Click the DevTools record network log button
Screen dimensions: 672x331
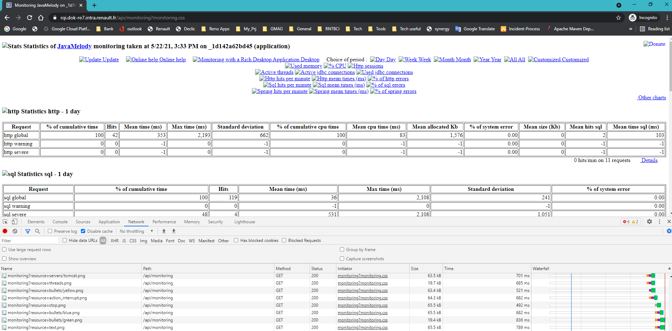pos(5,231)
